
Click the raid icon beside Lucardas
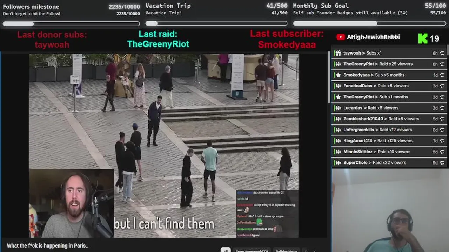pos(338,108)
